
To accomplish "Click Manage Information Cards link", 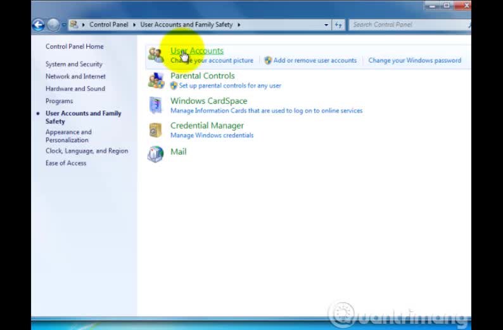I will [x=266, y=111].
